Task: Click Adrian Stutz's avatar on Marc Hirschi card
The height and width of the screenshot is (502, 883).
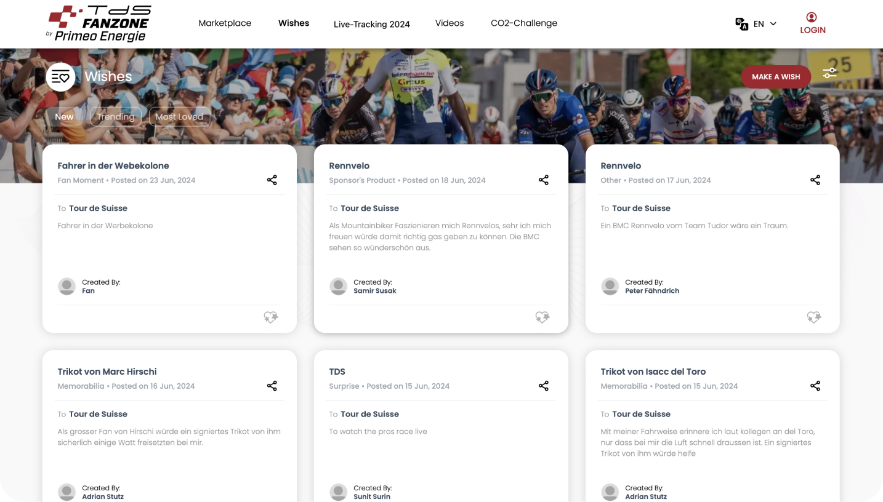Action: click(67, 492)
